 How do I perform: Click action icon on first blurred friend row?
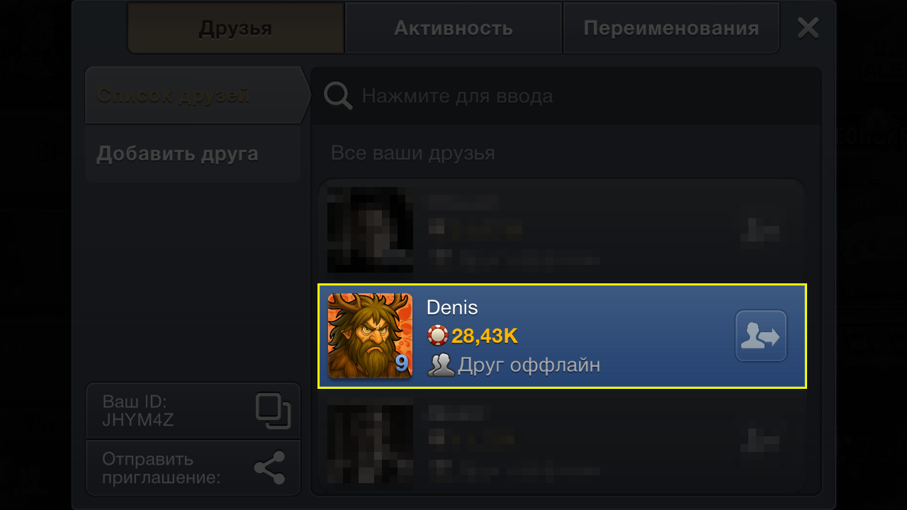(760, 231)
